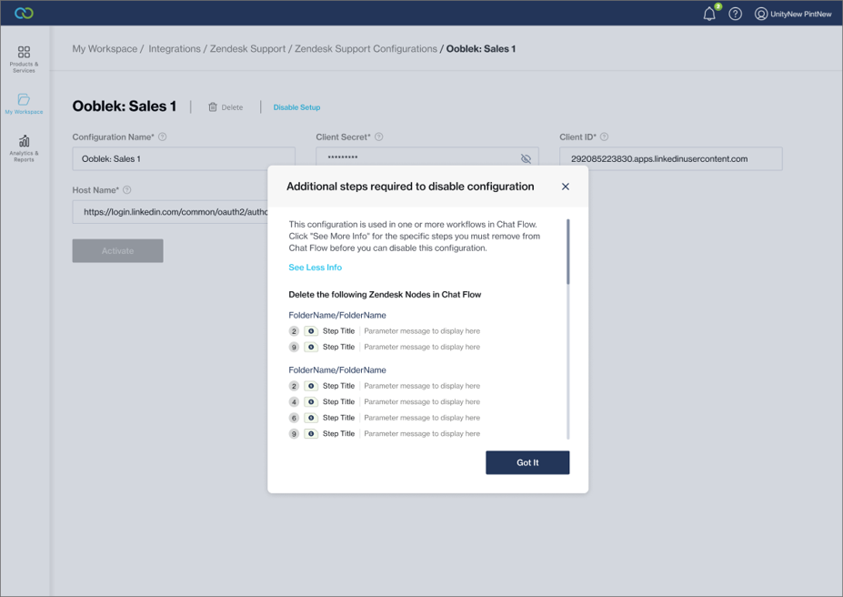Go to Zendesk Support Configurations breadcrumb

pyautogui.click(x=366, y=48)
